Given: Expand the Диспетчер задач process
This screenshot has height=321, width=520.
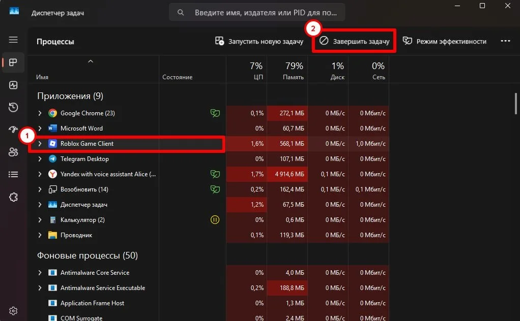Looking at the screenshot, I should click(40, 205).
